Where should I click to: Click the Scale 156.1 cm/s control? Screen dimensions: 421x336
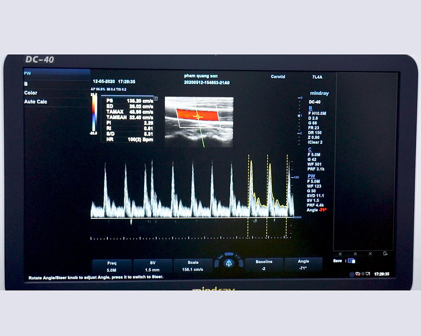coord(193,266)
